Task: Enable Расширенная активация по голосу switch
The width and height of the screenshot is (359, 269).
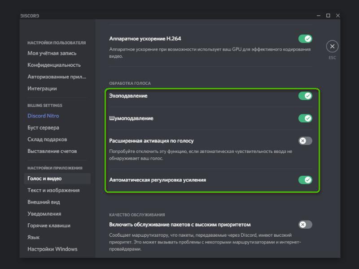Action: pos(305,141)
